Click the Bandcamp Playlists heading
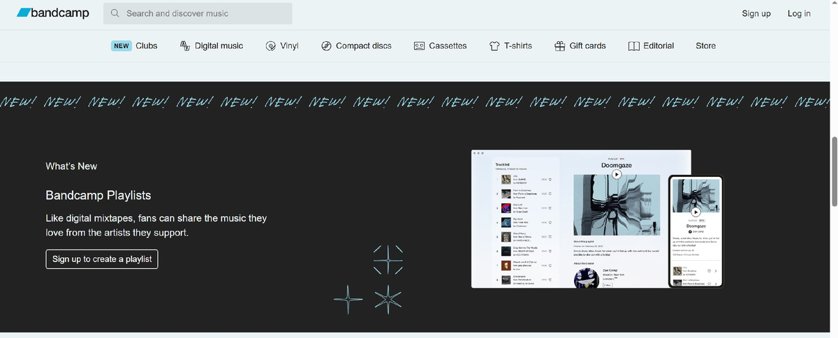 [98, 195]
